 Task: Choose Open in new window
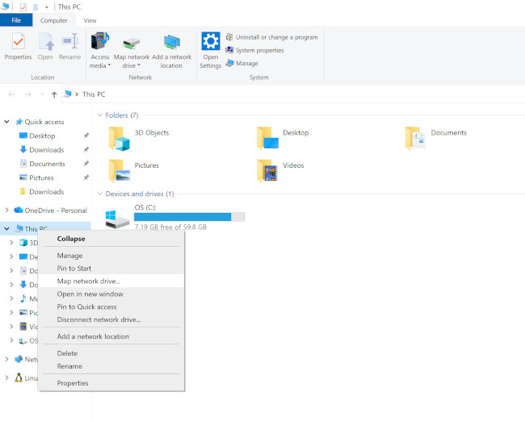[111, 294]
